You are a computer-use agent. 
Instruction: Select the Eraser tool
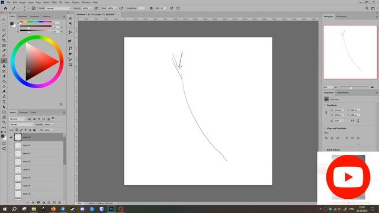[4, 76]
